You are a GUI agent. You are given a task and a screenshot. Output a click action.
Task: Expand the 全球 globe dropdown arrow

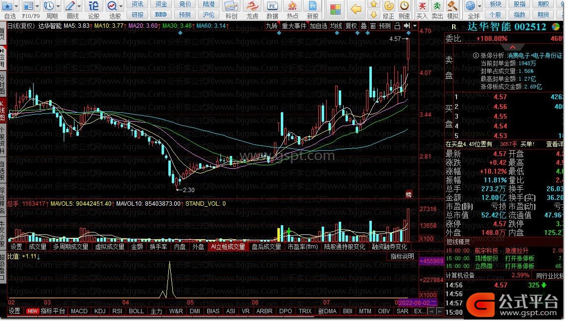coord(479,6)
